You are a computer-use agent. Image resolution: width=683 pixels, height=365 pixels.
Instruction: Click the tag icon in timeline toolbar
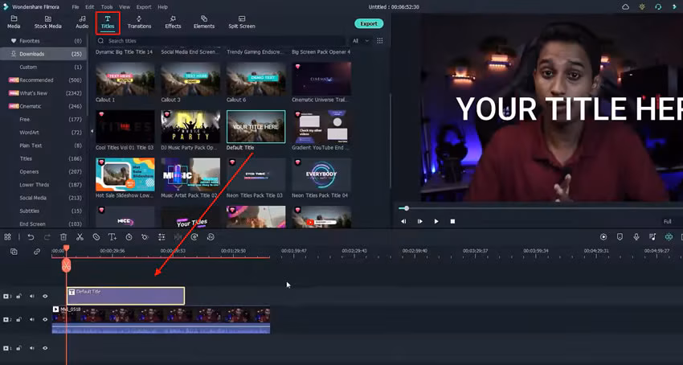[96, 237]
